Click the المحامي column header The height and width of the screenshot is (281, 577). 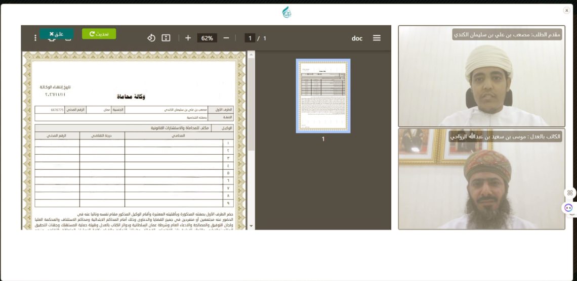click(179, 135)
